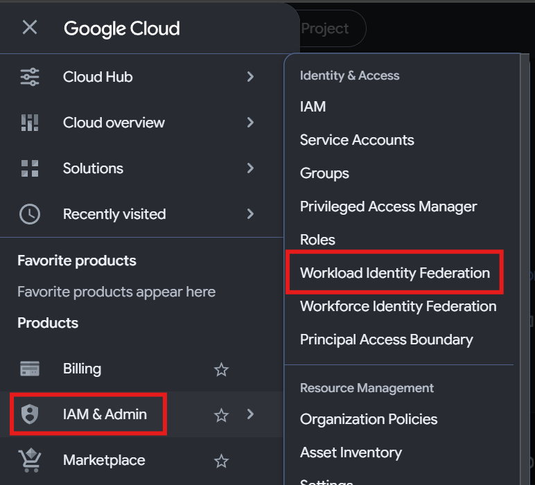
Task: Close the Google Cloud navigation menu
Action: click(x=30, y=27)
